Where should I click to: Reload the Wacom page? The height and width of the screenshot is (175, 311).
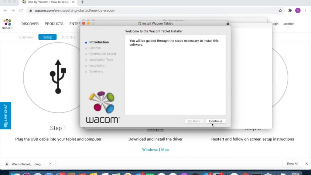pyautogui.click(x=21, y=11)
